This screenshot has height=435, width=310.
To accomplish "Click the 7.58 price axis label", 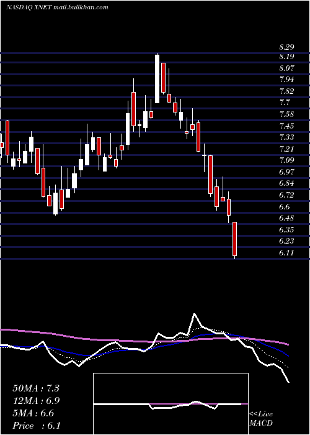I will coord(286,114).
